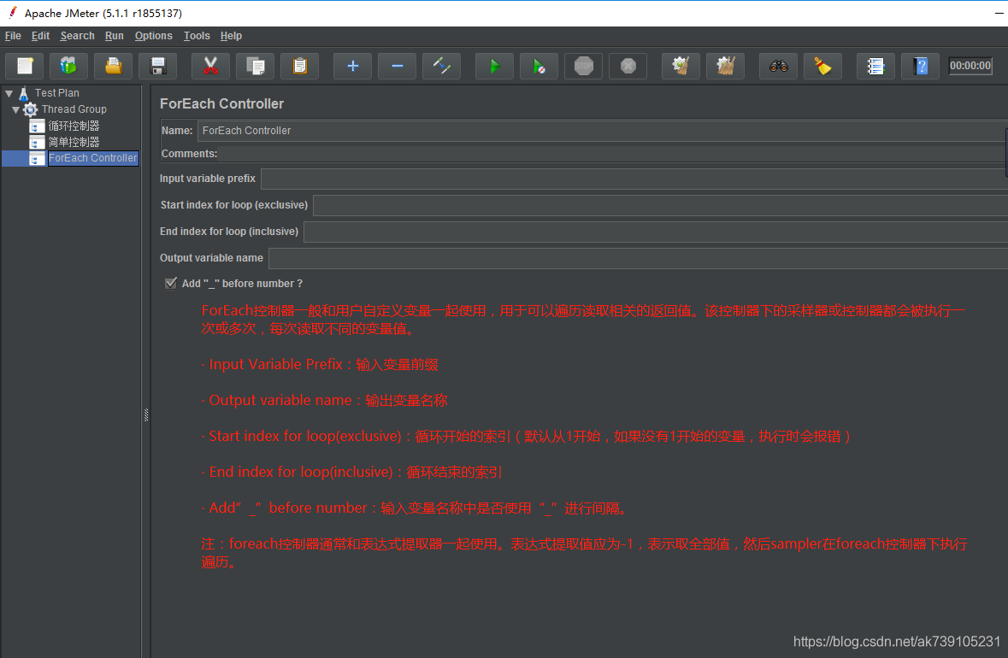Click the plus Expand All icon
The height and width of the screenshot is (658, 1008).
point(353,66)
